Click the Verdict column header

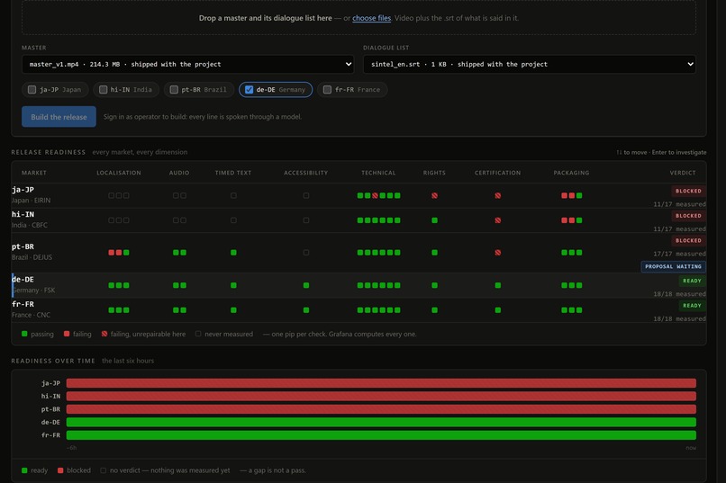point(683,173)
